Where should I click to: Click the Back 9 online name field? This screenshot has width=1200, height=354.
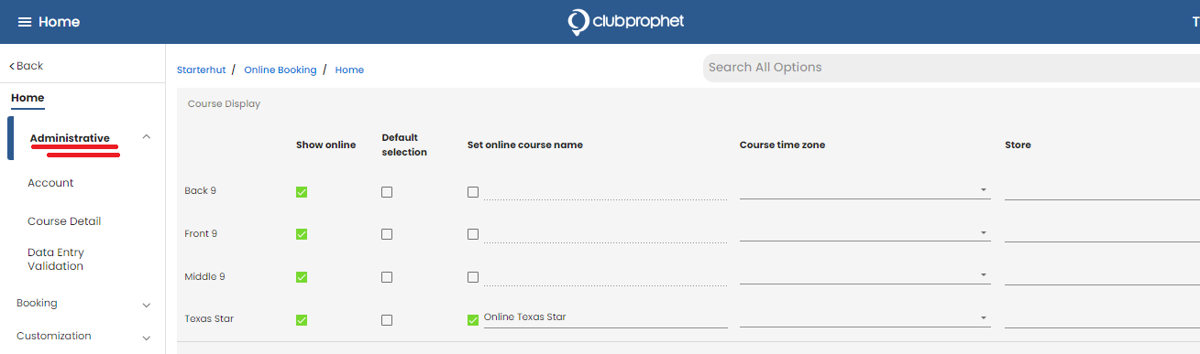point(605,190)
